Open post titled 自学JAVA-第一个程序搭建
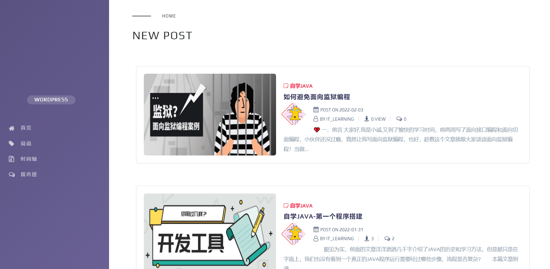The width and height of the screenshot is (550, 269). (x=323, y=216)
